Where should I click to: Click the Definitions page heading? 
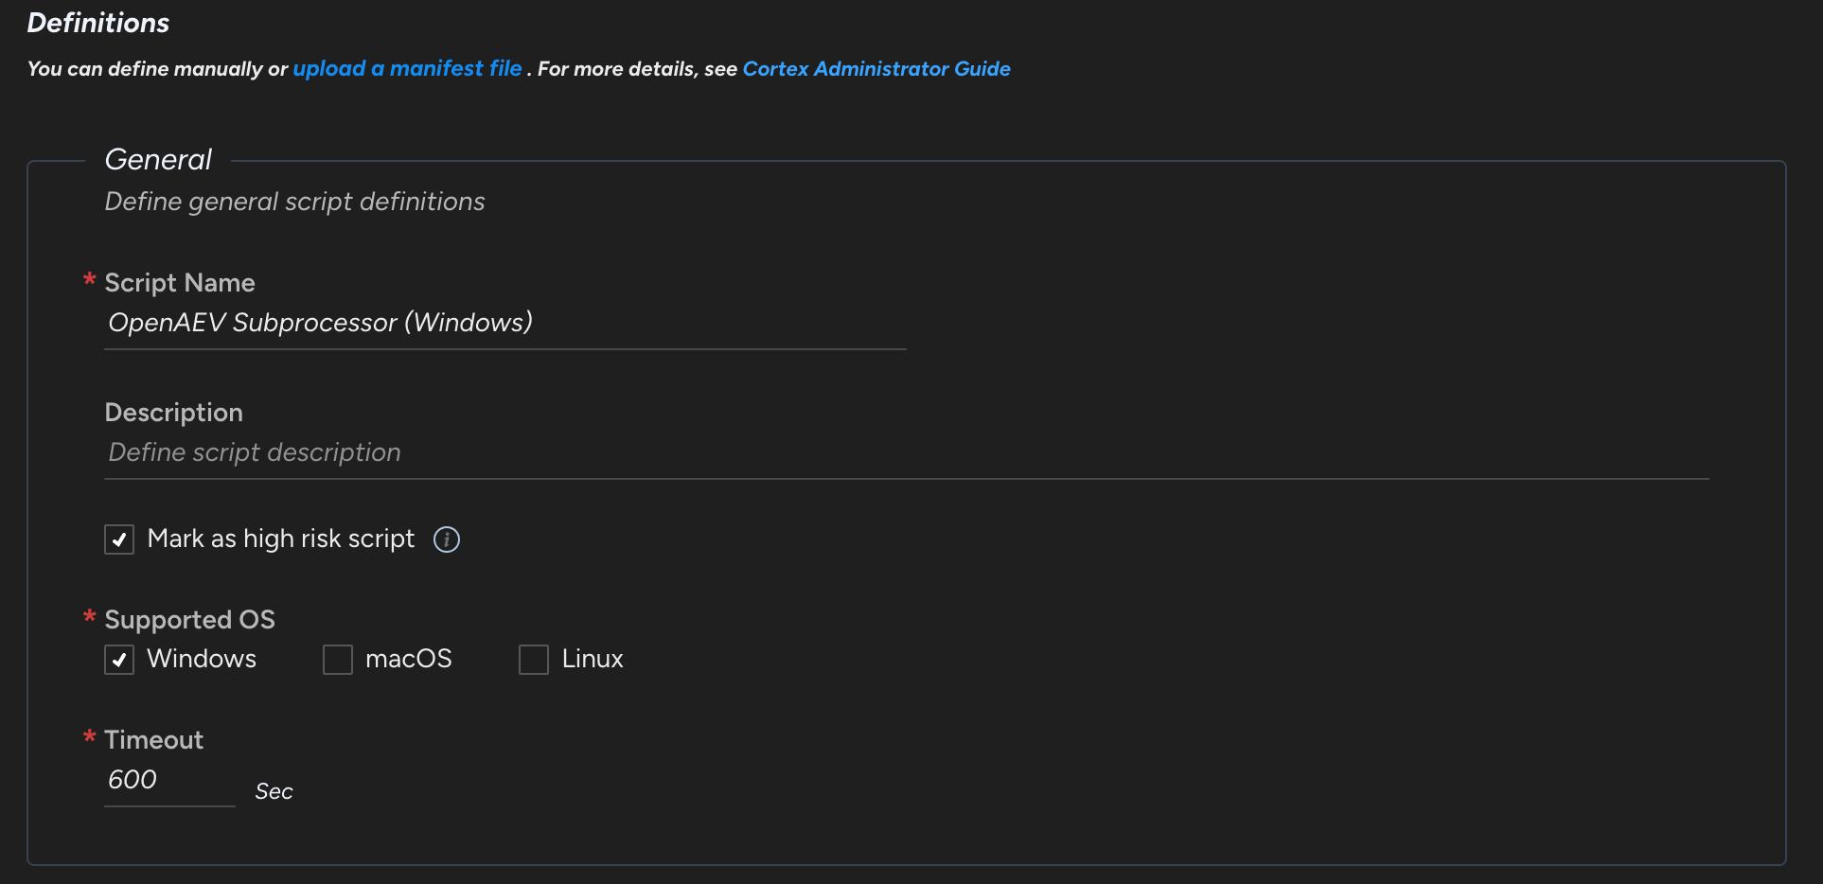pyautogui.click(x=98, y=24)
